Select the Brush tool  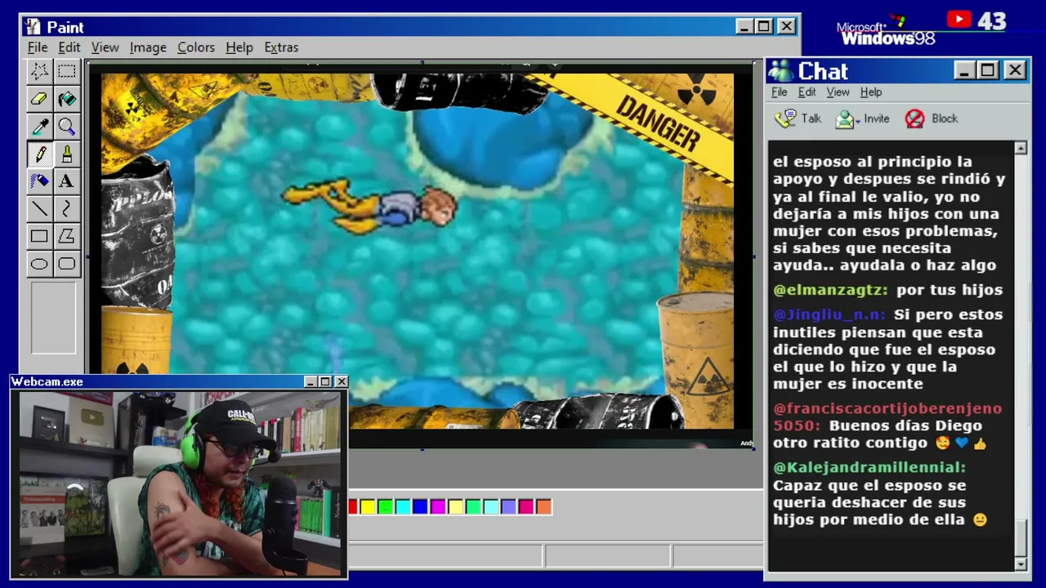coord(67,154)
